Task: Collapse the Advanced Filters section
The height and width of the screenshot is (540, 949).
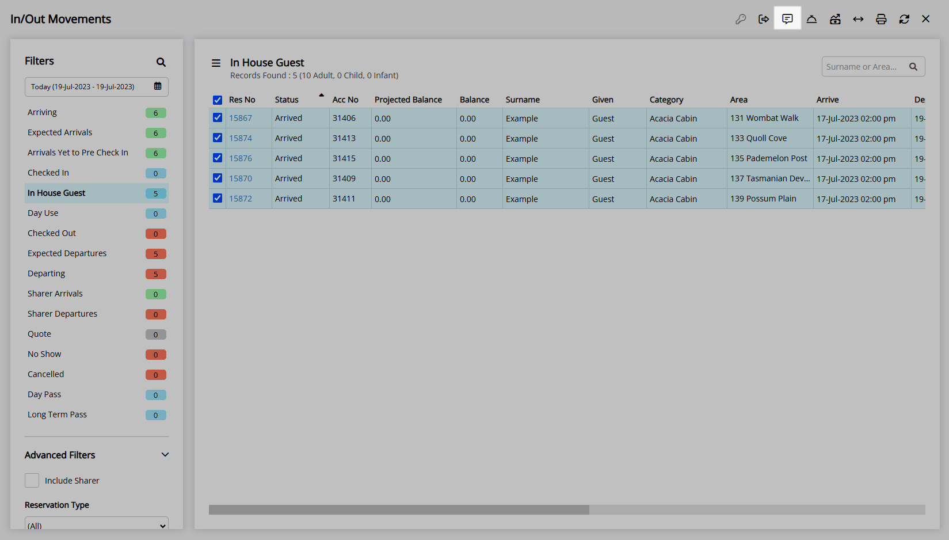Action: coord(165,455)
